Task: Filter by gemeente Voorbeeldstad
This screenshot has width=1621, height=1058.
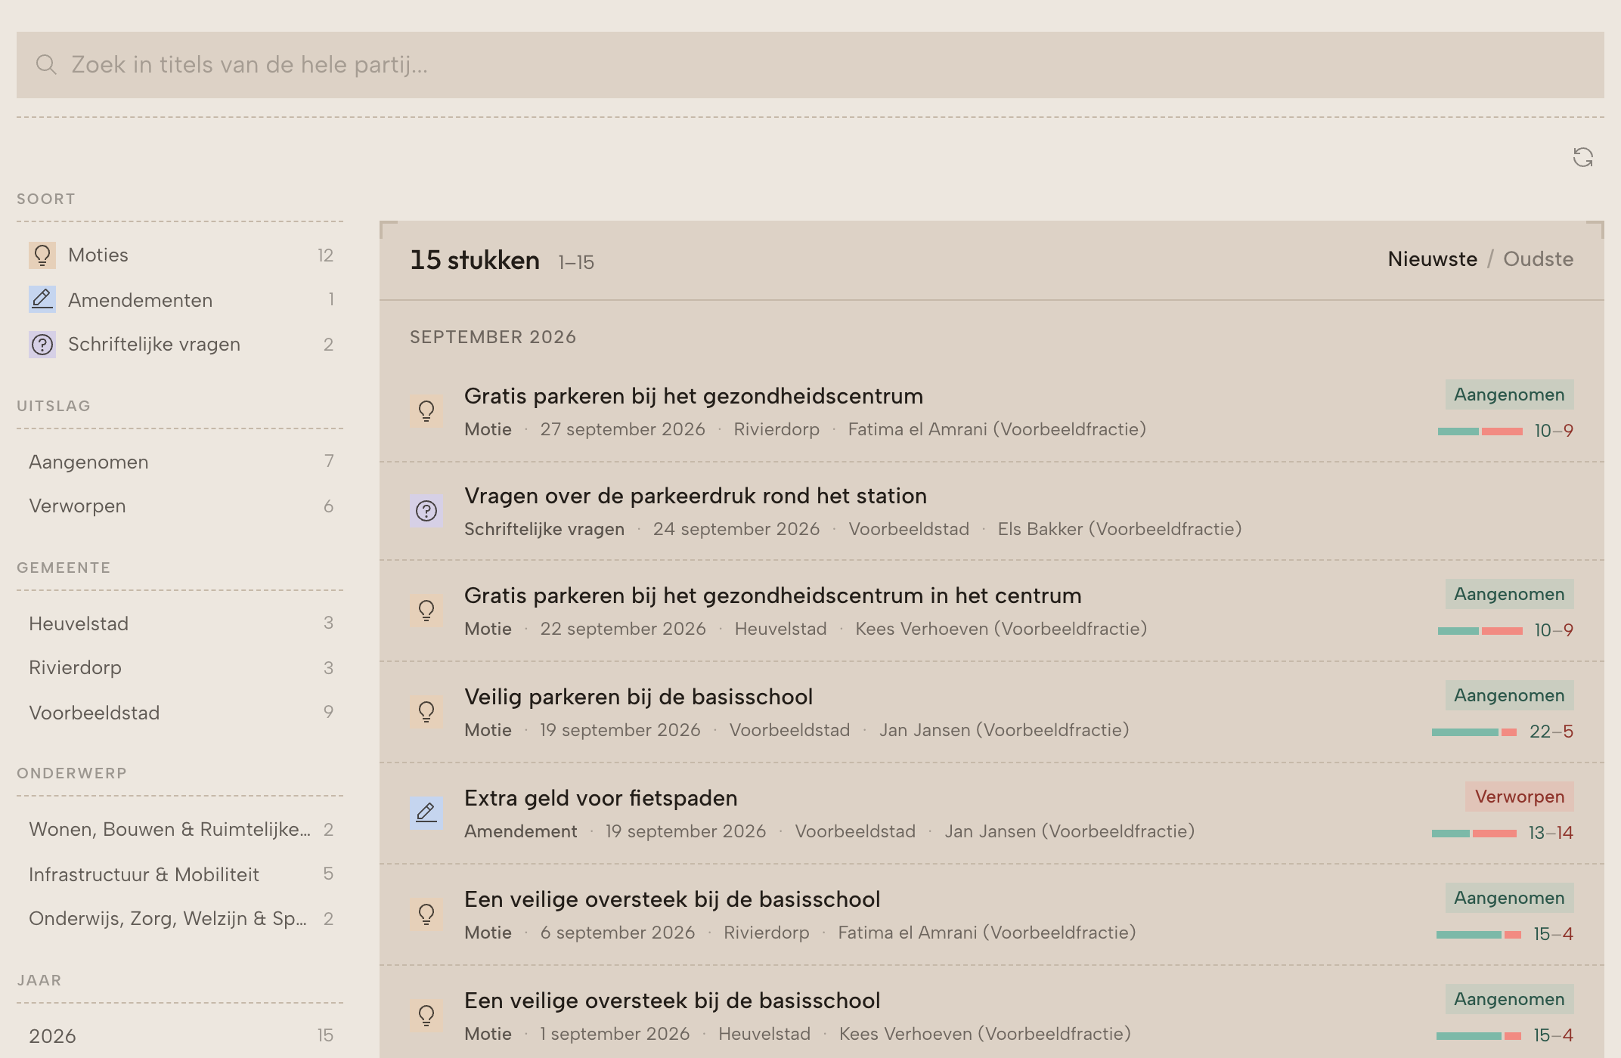Action: click(x=180, y=713)
